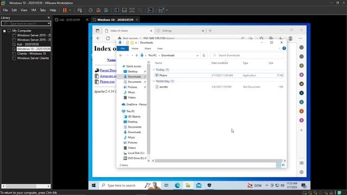Suspend the VM with the orange pause button
The image size is (347, 195).
click(65, 10)
